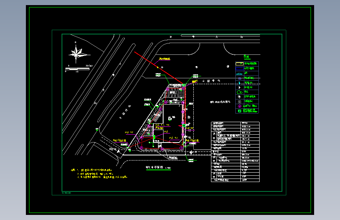The image size is (340, 220).
Task: Select the cyan triangle legend symbol
Action: (239, 83)
